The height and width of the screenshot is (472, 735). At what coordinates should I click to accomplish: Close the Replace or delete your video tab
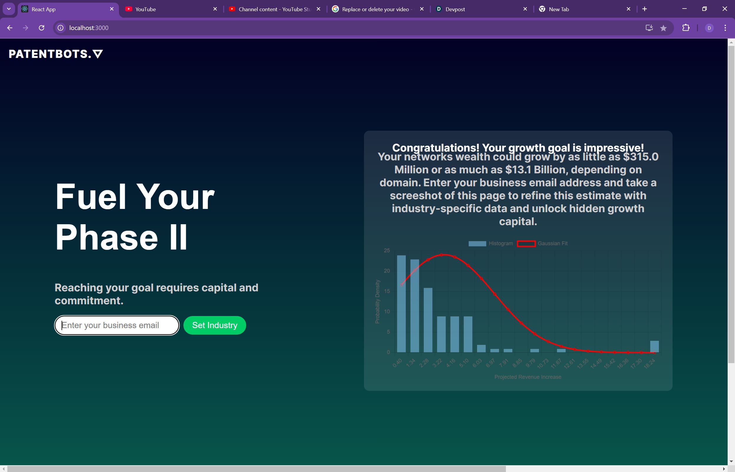(x=422, y=9)
